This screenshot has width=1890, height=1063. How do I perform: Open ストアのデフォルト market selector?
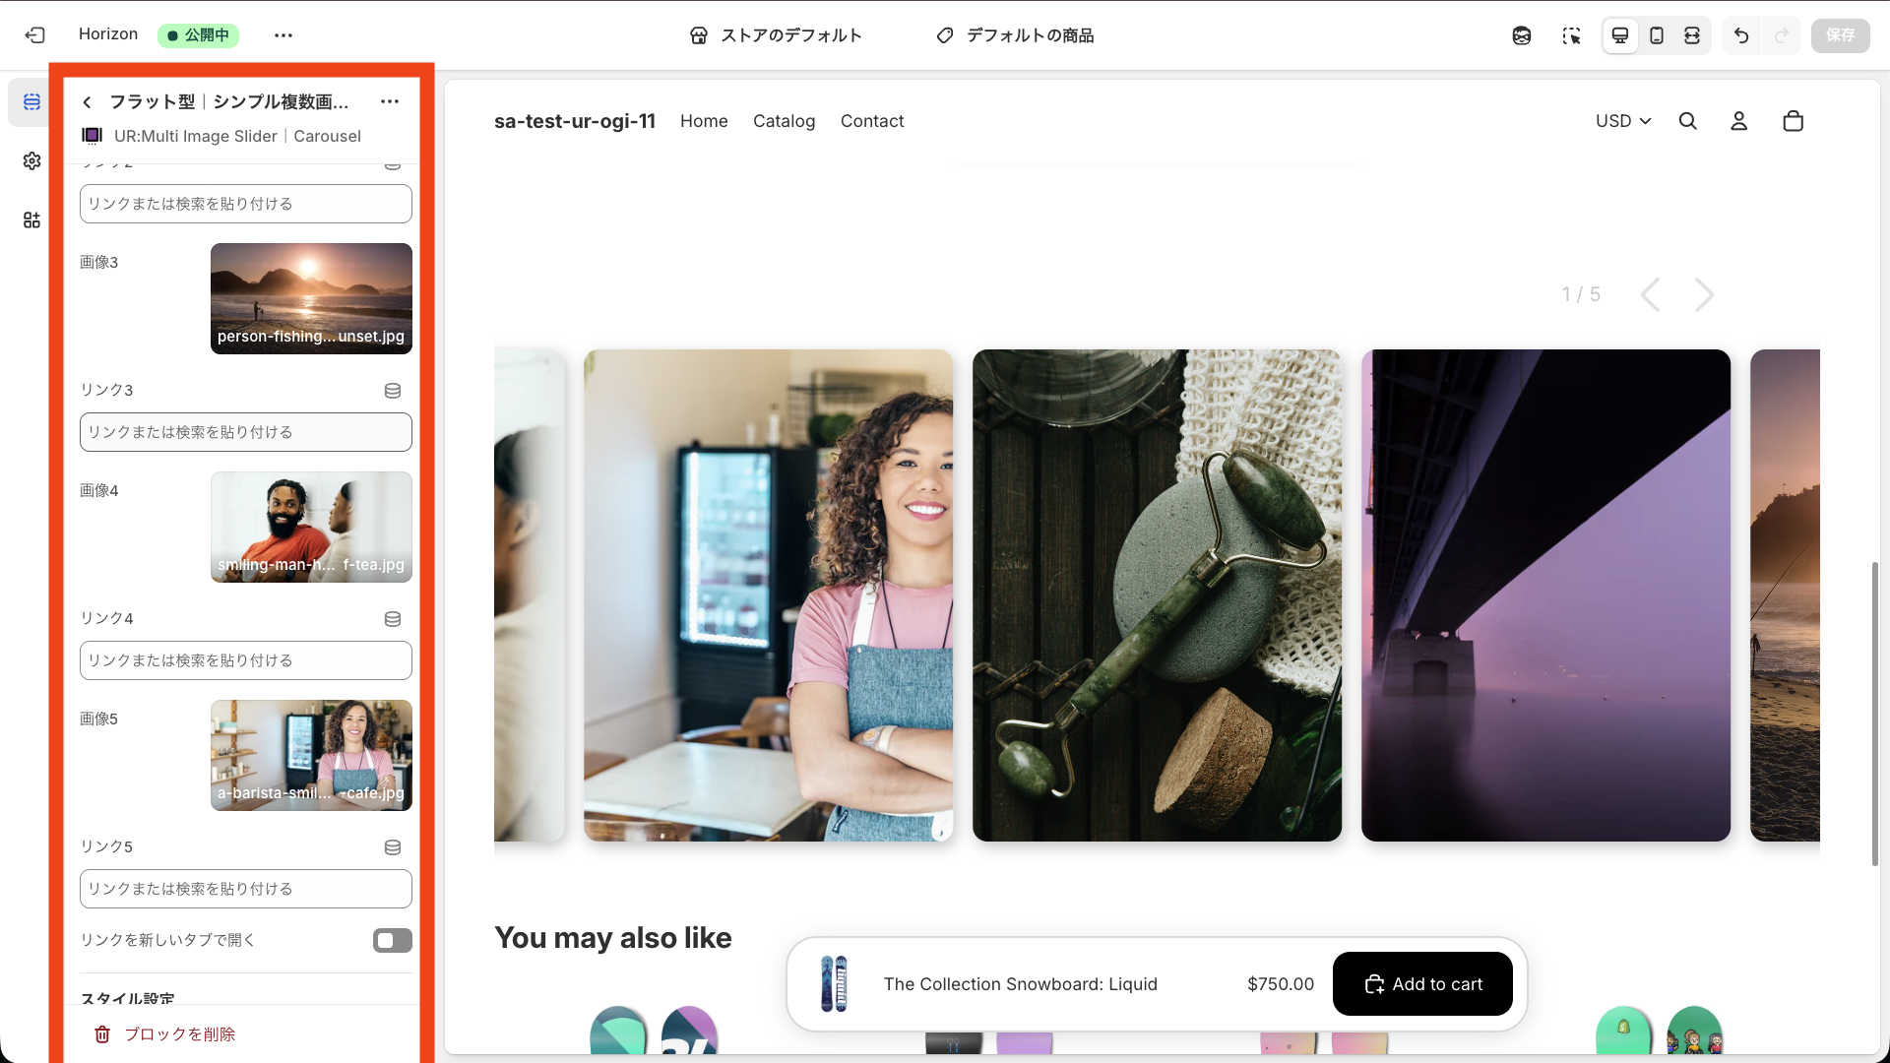[x=776, y=35]
